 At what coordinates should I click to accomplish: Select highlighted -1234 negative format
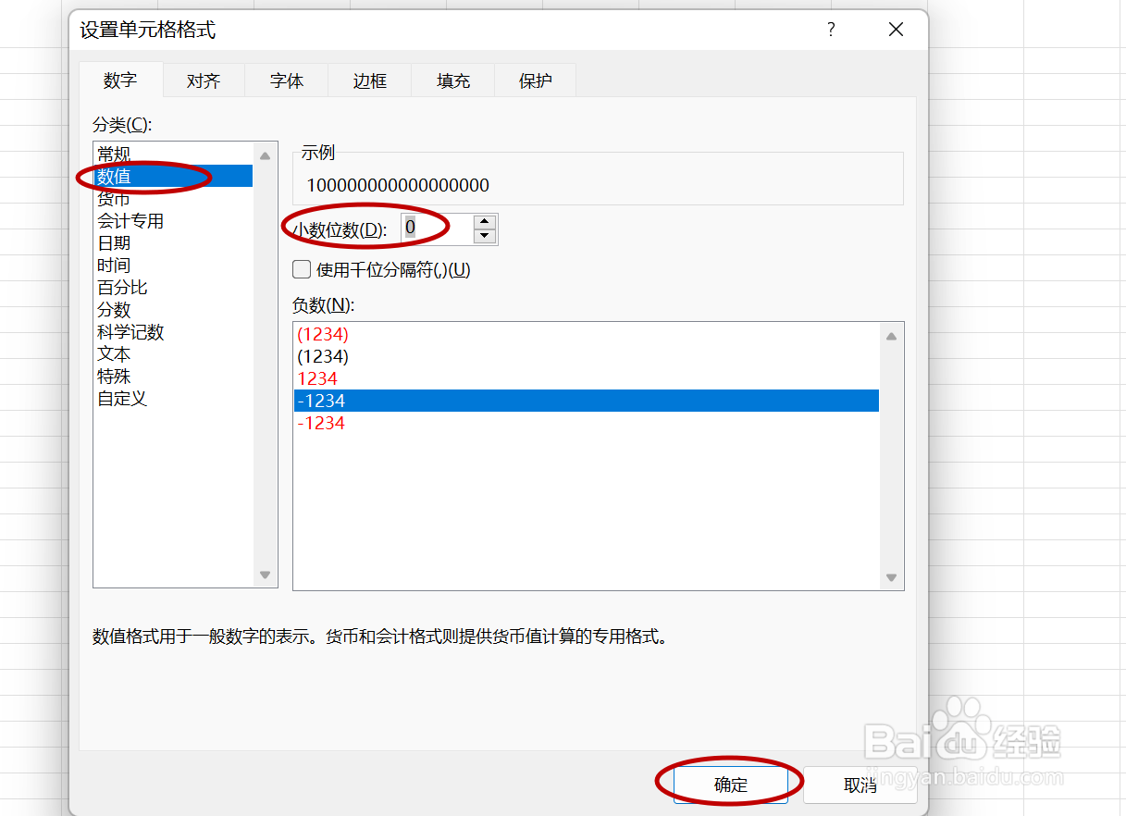click(586, 401)
